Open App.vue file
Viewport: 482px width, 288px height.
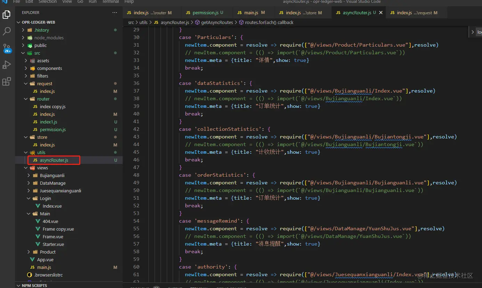[x=69, y=259]
